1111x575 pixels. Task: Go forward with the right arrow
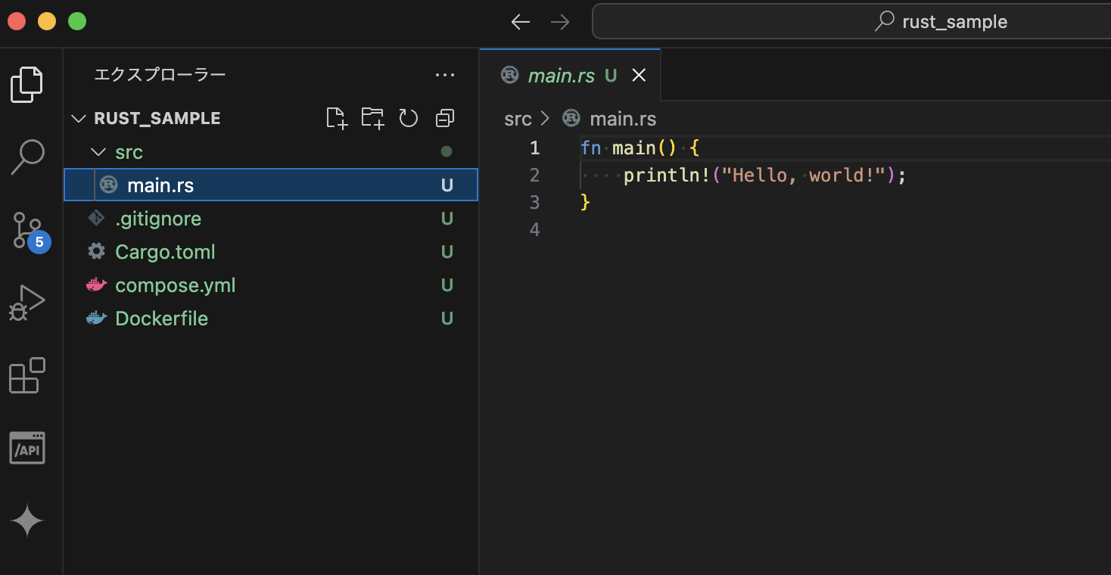click(560, 22)
